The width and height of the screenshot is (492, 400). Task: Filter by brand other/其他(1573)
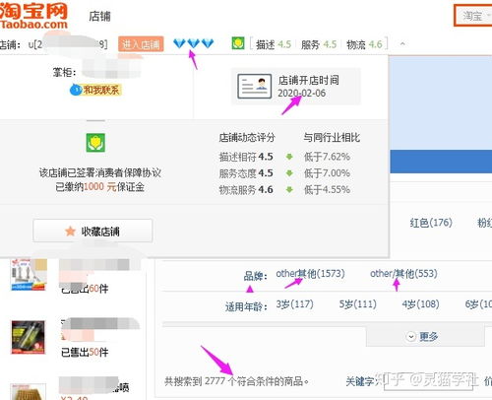click(x=310, y=274)
